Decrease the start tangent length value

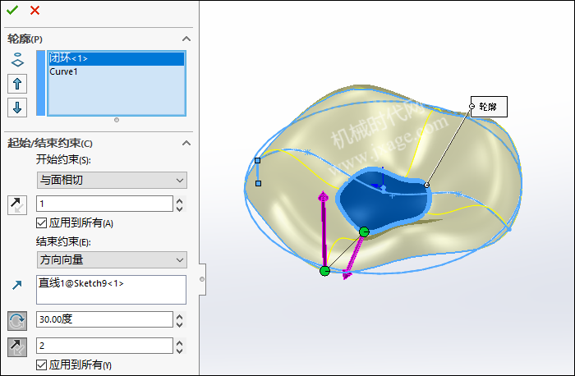(179, 209)
